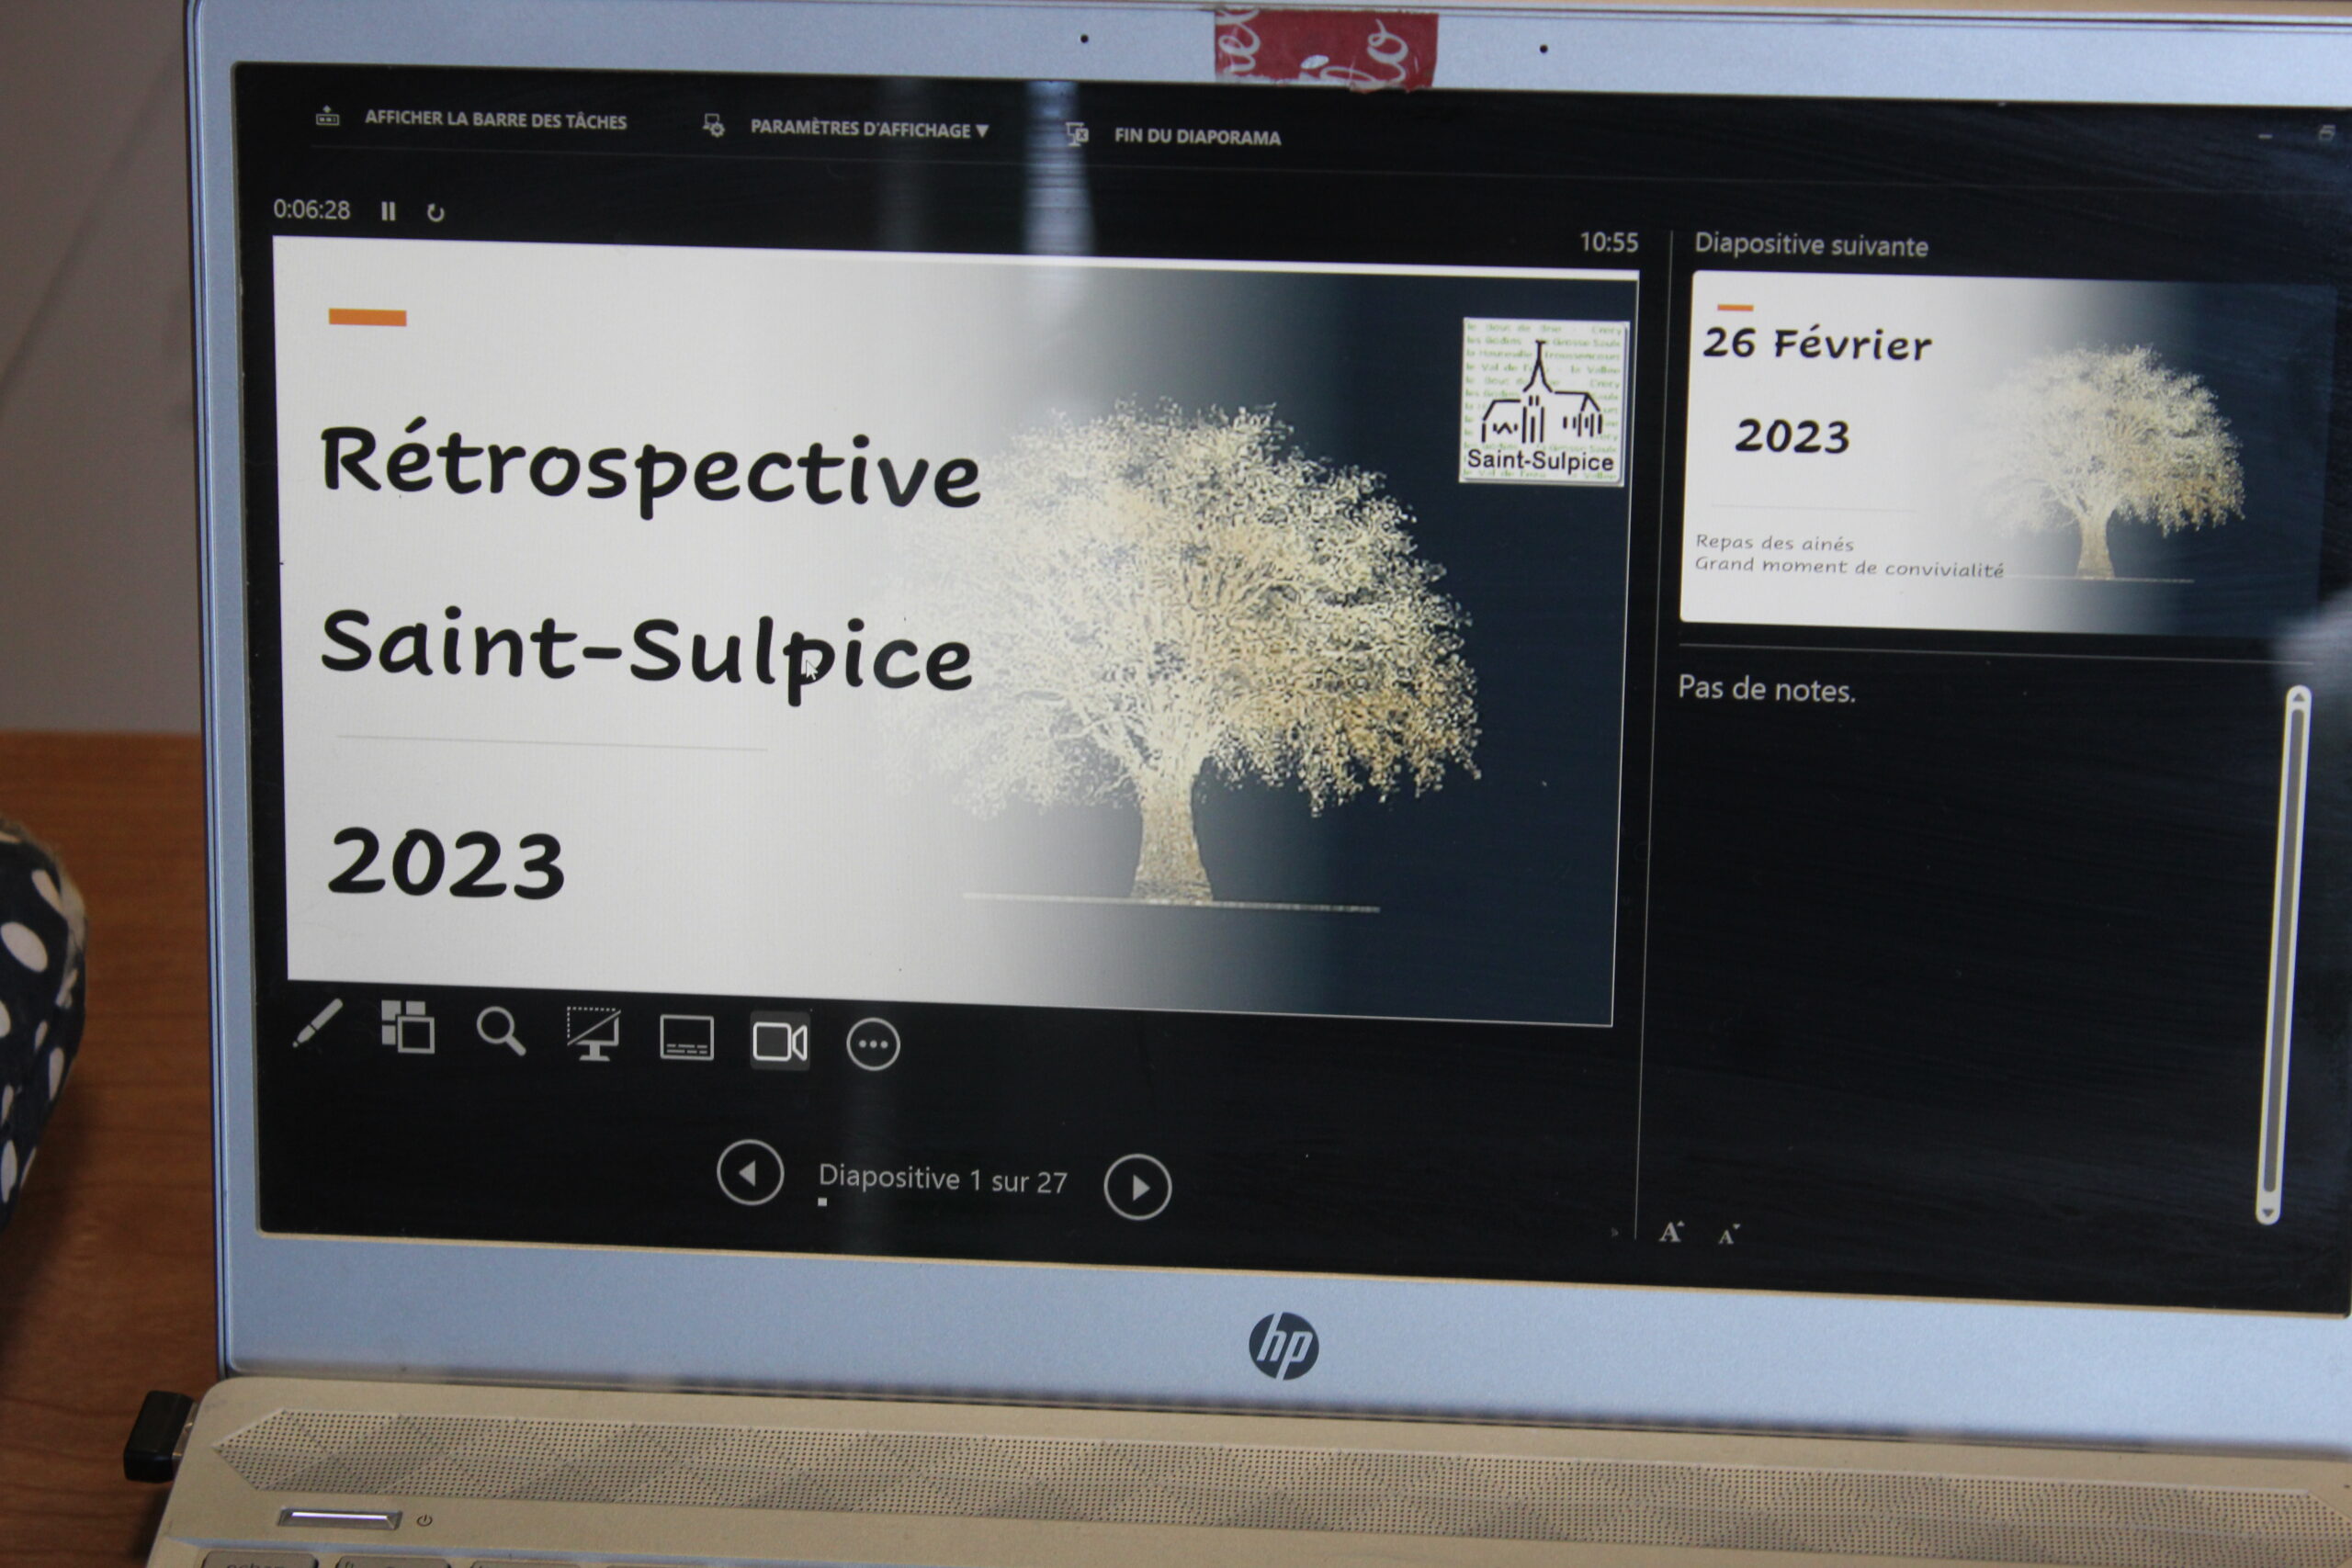The height and width of the screenshot is (1568, 2352).
Task: Restore down the presenter view window
Action: pyautogui.click(x=2326, y=134)
